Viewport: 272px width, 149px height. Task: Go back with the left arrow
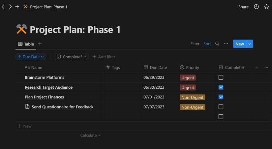(3, 7)
